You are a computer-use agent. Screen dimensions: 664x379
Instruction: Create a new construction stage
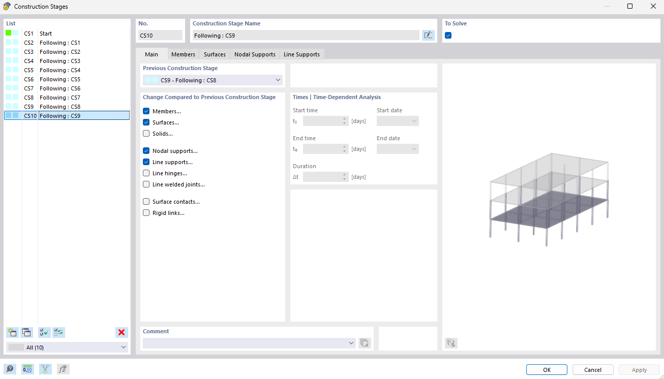(x=12, y=332)
